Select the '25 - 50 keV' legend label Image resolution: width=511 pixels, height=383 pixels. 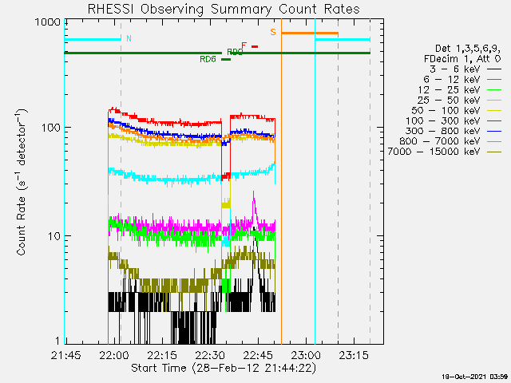click(449, 100)
